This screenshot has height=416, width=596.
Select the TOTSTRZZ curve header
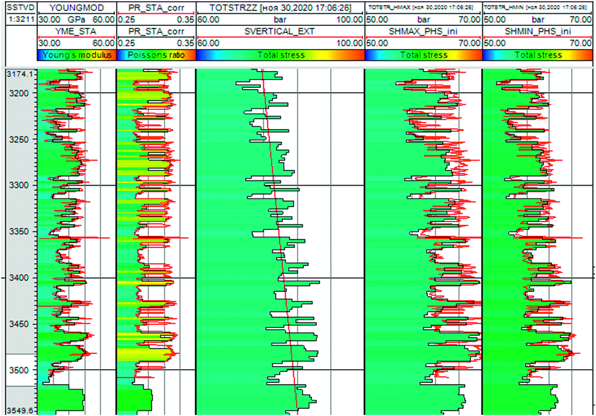(280, 8)
